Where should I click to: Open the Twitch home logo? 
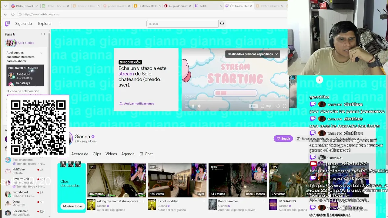coord(7,24)
